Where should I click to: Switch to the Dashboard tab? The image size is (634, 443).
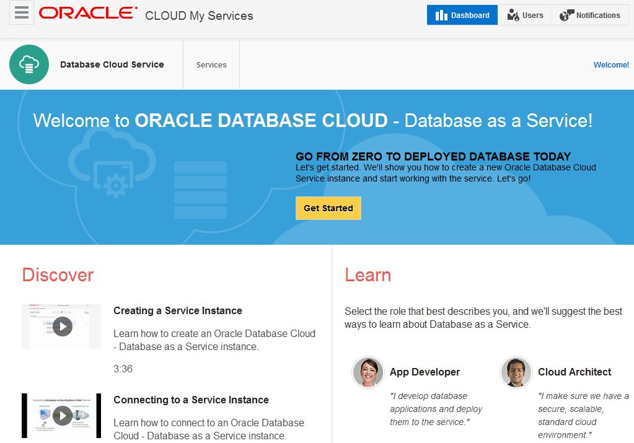(x=462, y=14)
